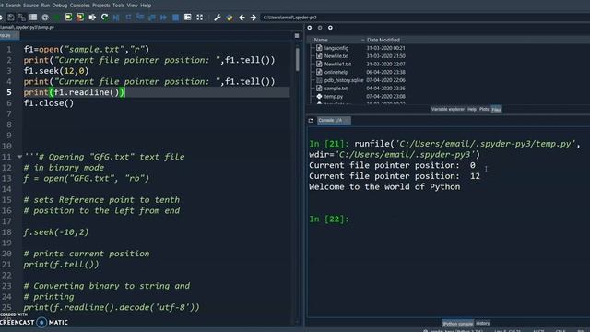Click f1.close() on line 6
Image resolution: width=590 pixels, height=332 pixels.
49,103
